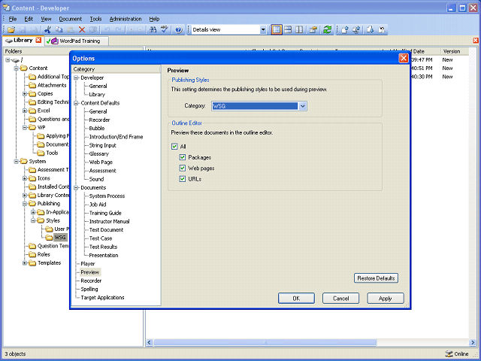Click the red Delete X toolbar icon

[x=82, y=30]
